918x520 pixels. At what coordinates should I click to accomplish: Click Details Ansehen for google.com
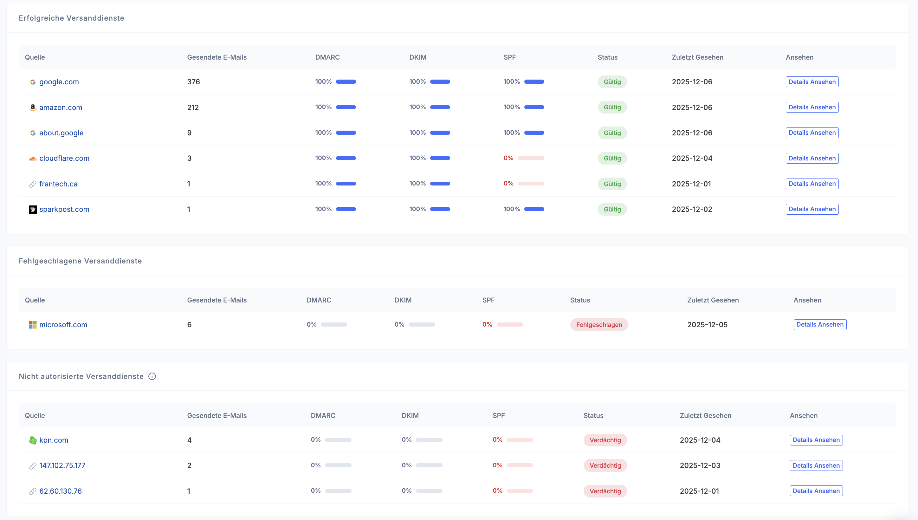tap(811, 82)
